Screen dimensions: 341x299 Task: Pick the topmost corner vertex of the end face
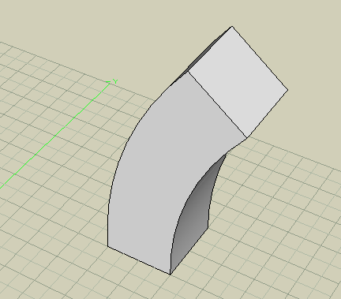click(232, 26)
